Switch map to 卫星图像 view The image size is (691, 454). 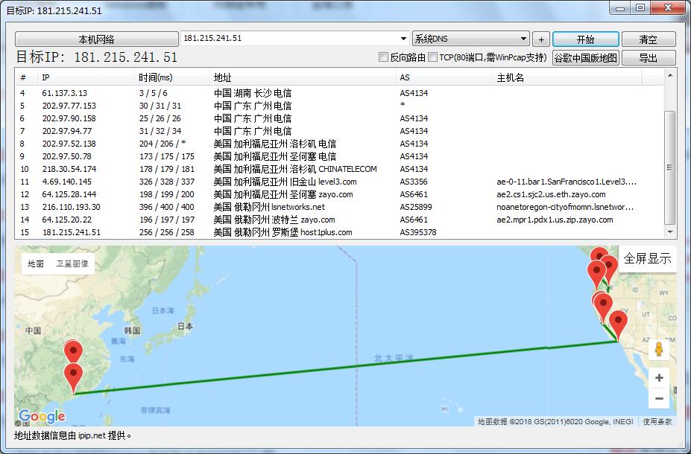(72, 263)
